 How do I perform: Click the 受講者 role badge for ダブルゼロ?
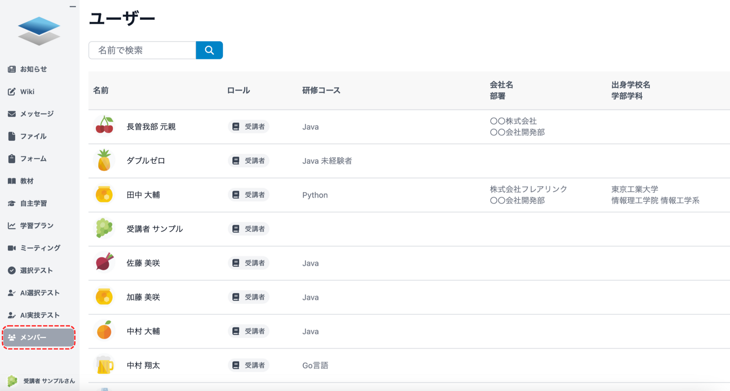click(249, 161)
